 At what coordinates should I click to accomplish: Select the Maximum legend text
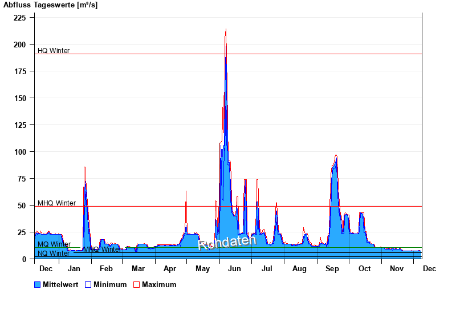pyautogui.click(x=159, y=285)
